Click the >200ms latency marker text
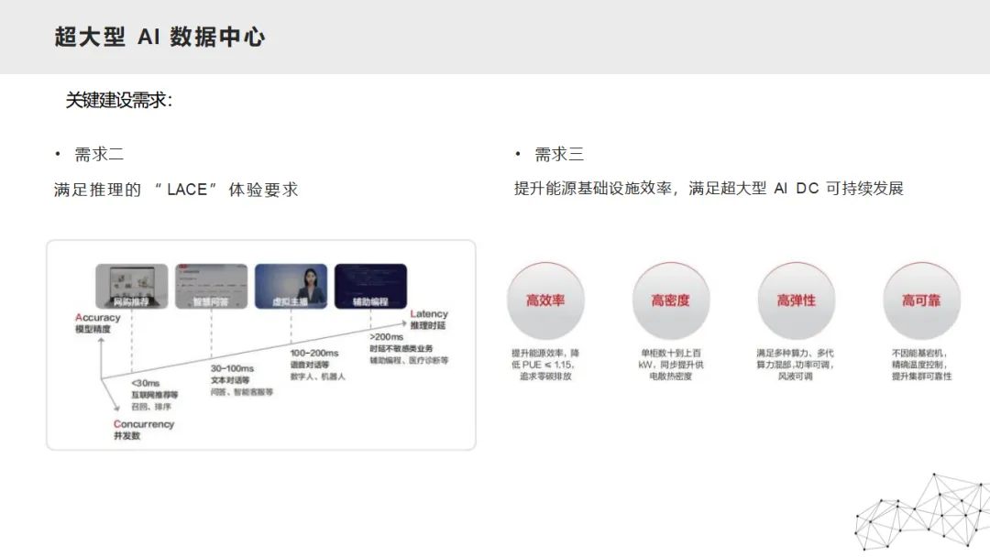This screenshot has height=557, width=990. click(x=387, y=337)
